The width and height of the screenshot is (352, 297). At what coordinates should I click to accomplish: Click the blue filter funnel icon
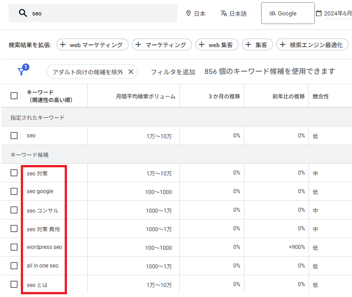[22, 71]
